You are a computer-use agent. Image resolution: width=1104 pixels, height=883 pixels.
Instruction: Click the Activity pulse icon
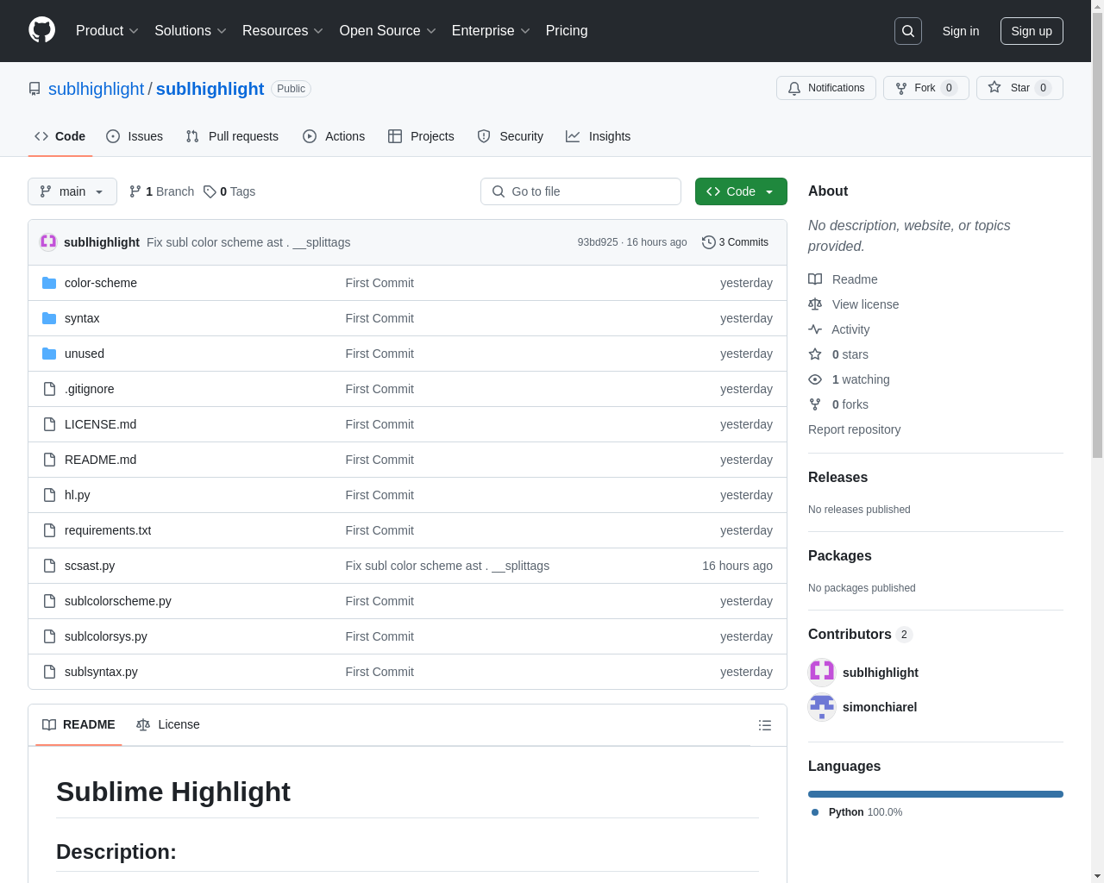tap(815, 329)
